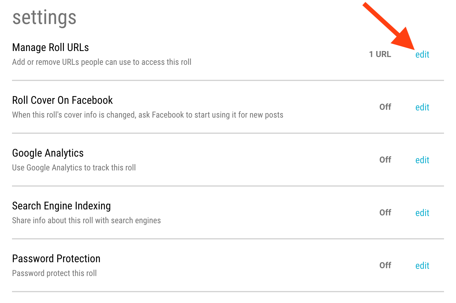456x303 pixels.
Task: Click the 'Add or remove URLs' description text
Action: [102, 62]
